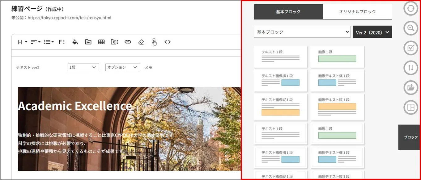Insert a table with the grid icon
The height and width of the screenshot is (180, 421).
click(x=101, y=42)
